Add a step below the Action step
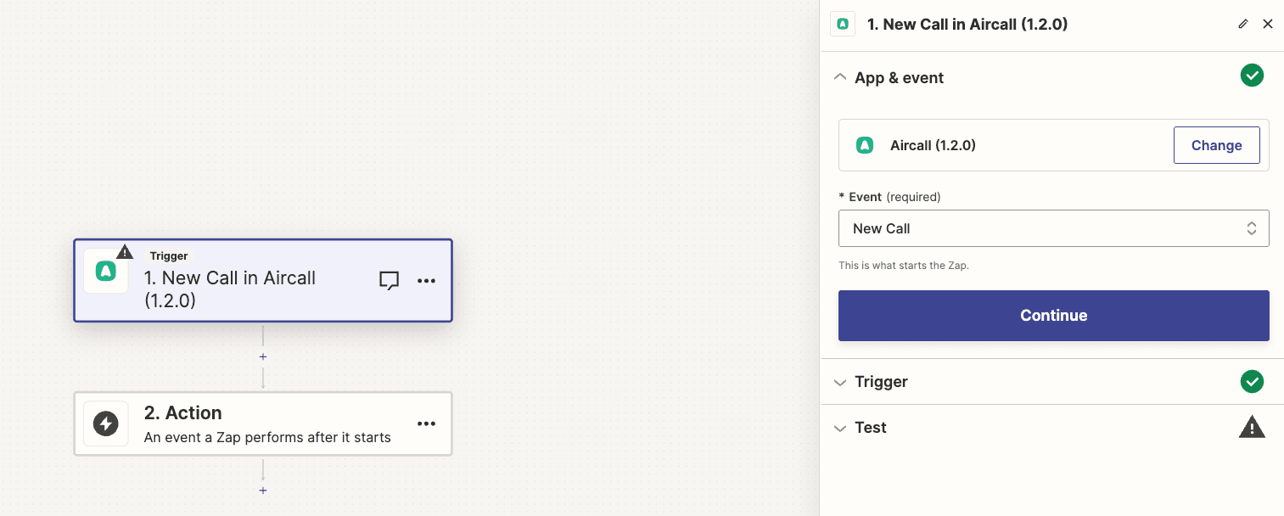Viewport: 1284px width, 516px height. pyautogui.click(x=263, y=491)
